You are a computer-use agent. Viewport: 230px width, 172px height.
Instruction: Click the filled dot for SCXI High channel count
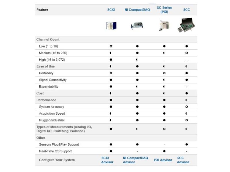[x=111, y=60]
